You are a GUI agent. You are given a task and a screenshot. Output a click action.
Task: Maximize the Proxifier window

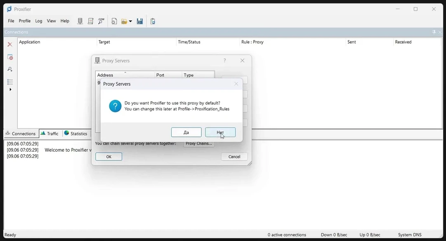click(x=415, y=9)
